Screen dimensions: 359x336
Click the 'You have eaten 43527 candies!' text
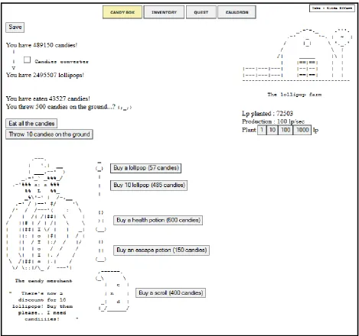48,99
